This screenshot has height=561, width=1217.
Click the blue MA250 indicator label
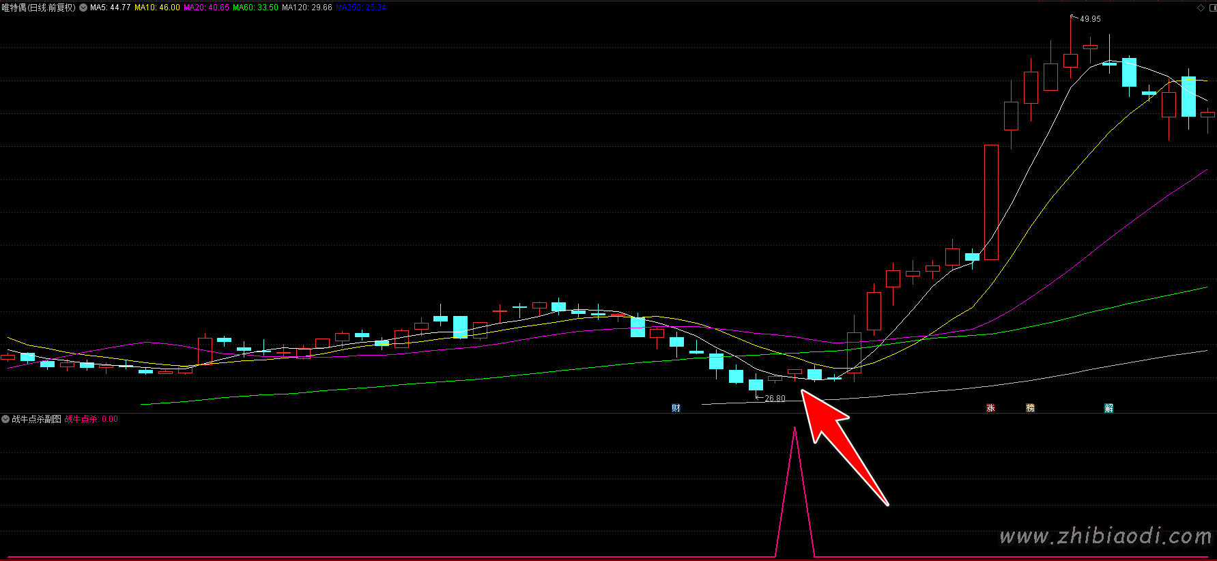click(361, 8)
